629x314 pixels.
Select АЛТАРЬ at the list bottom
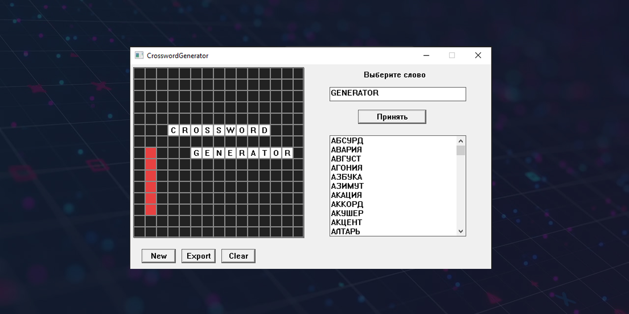(346, 231)
